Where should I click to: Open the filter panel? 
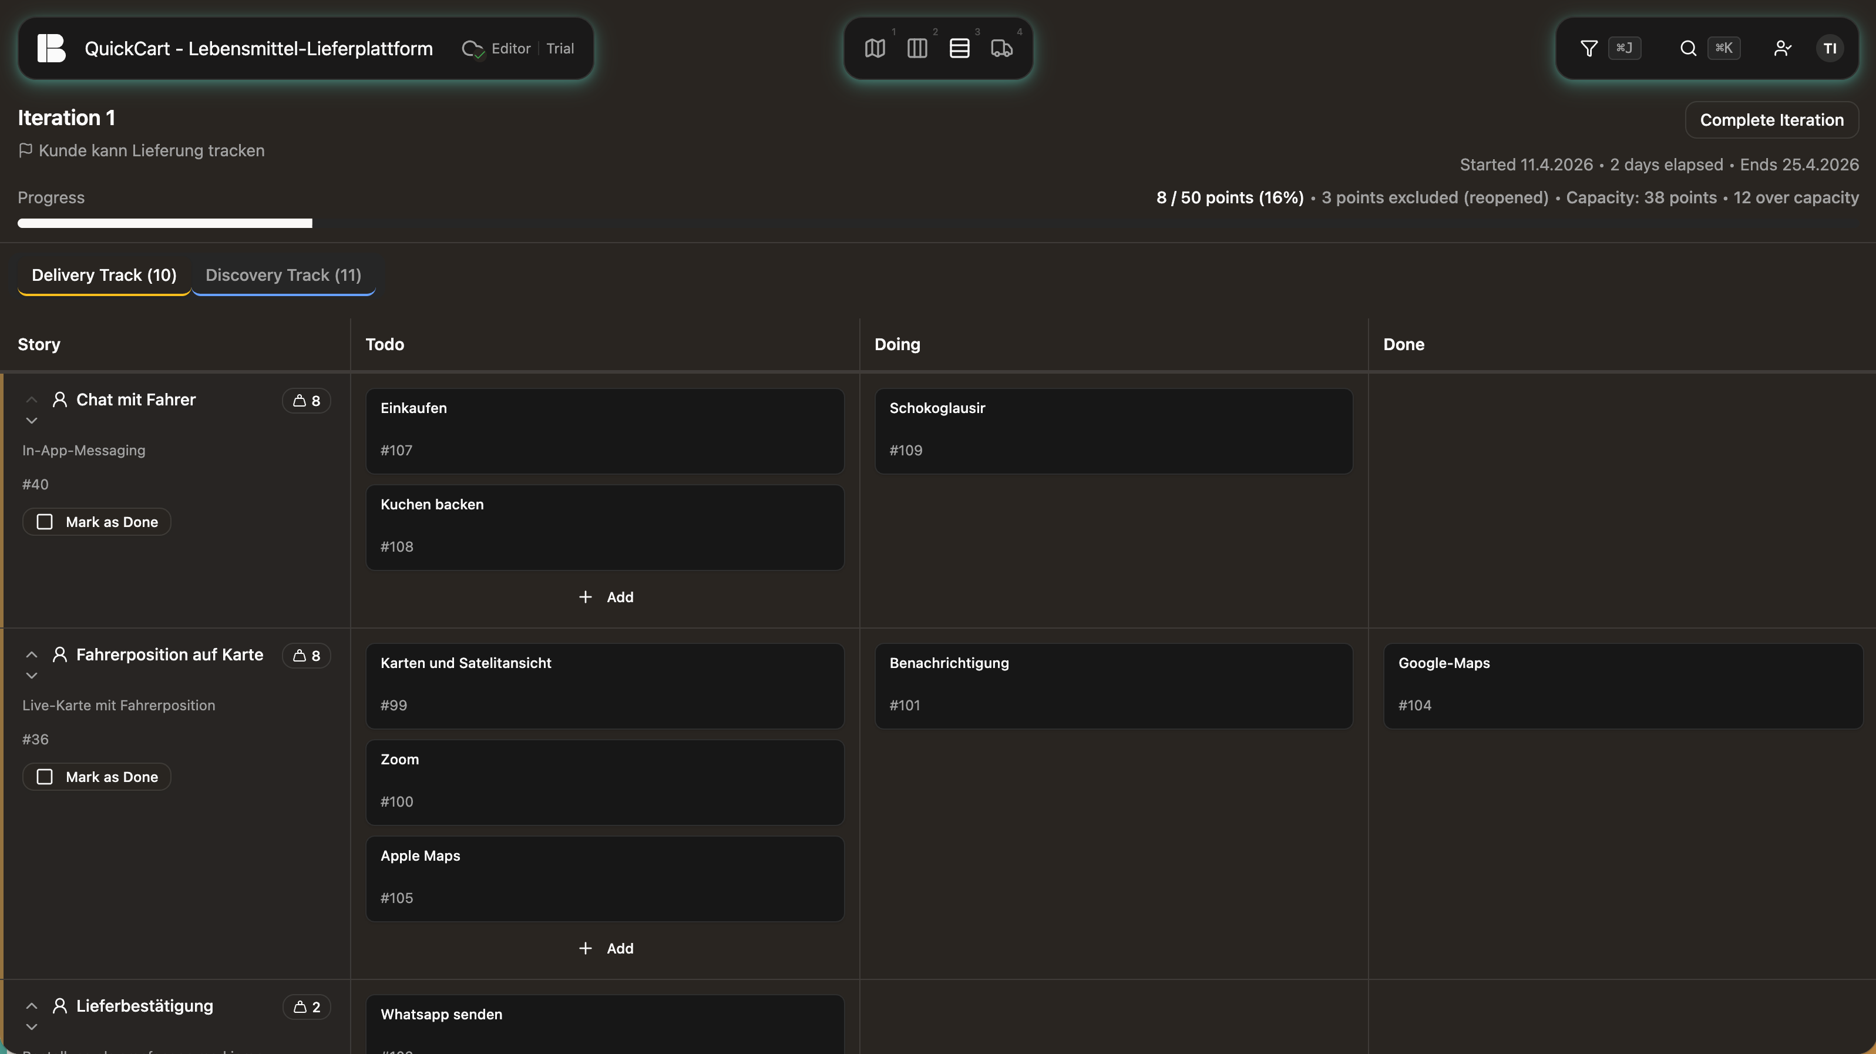pos(1588,48)
